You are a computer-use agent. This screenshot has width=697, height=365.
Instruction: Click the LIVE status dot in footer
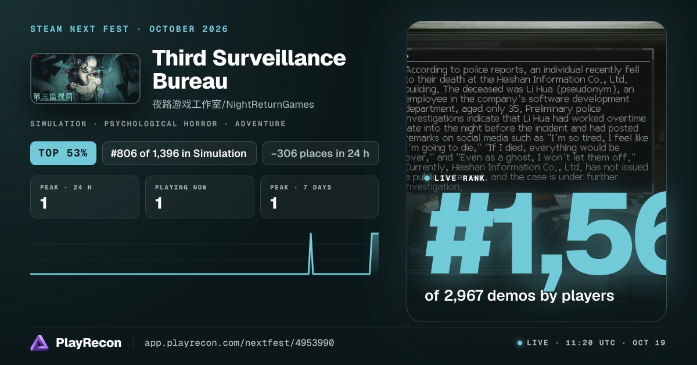point(520,343)
